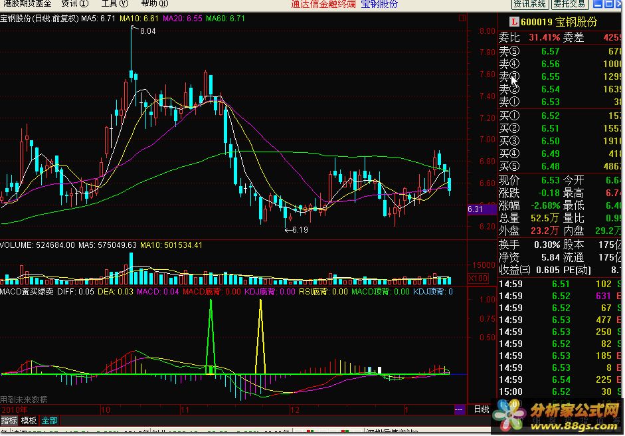This screenshot has height=436, width=625.
Task: Click the red L icon beside 600019
Action: [514, 22]
